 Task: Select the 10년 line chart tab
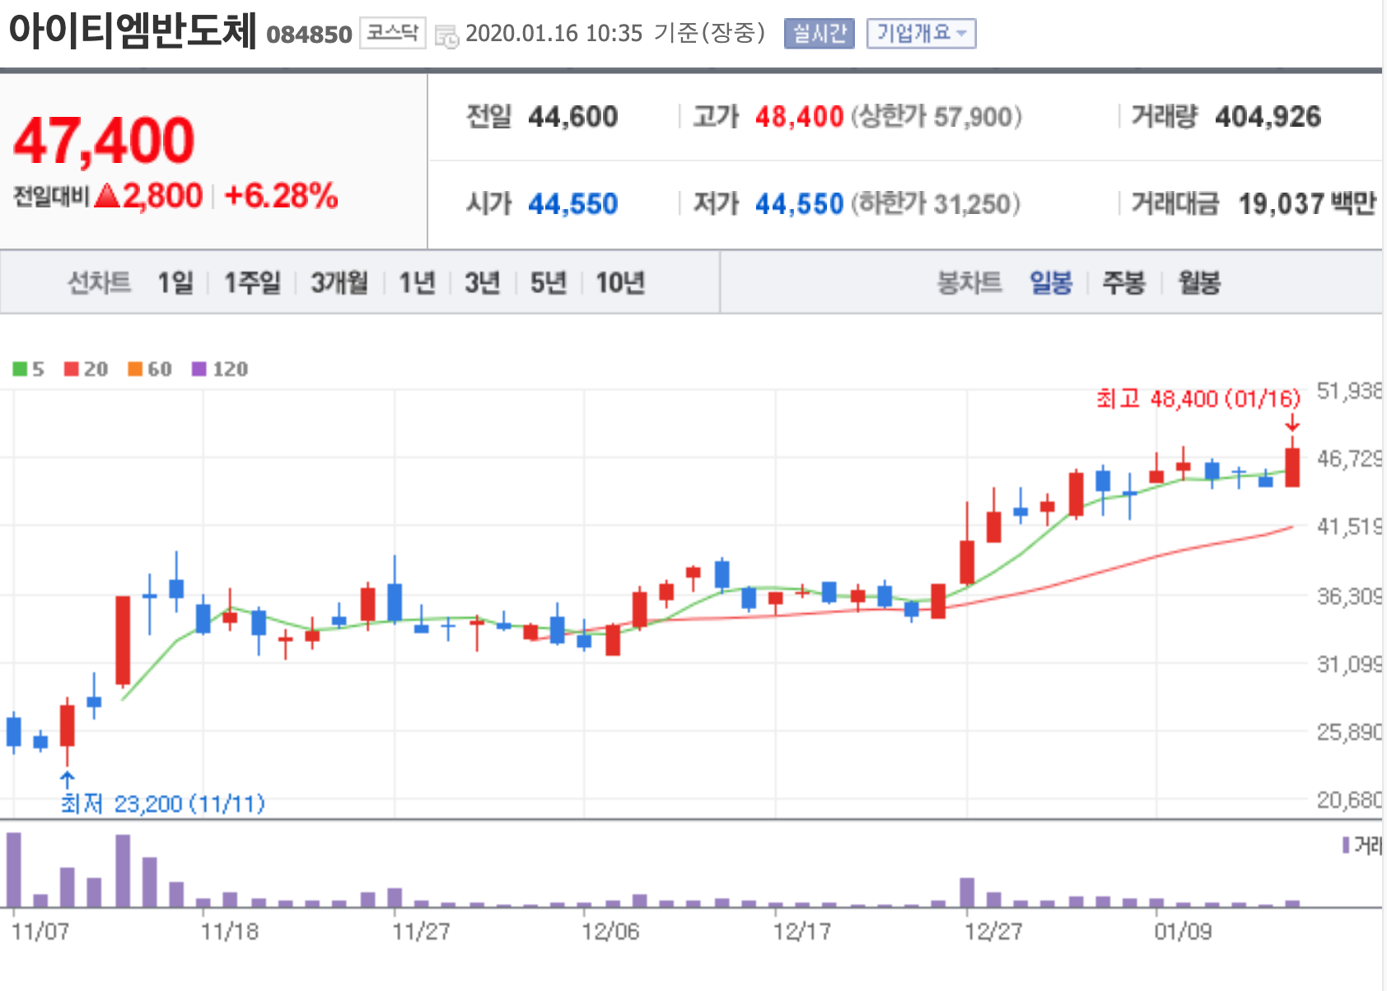click(x=620, y=282)
